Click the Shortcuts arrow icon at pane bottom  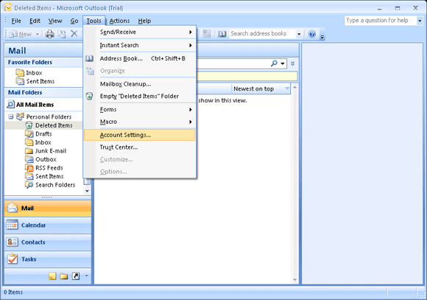click(76, 276)
